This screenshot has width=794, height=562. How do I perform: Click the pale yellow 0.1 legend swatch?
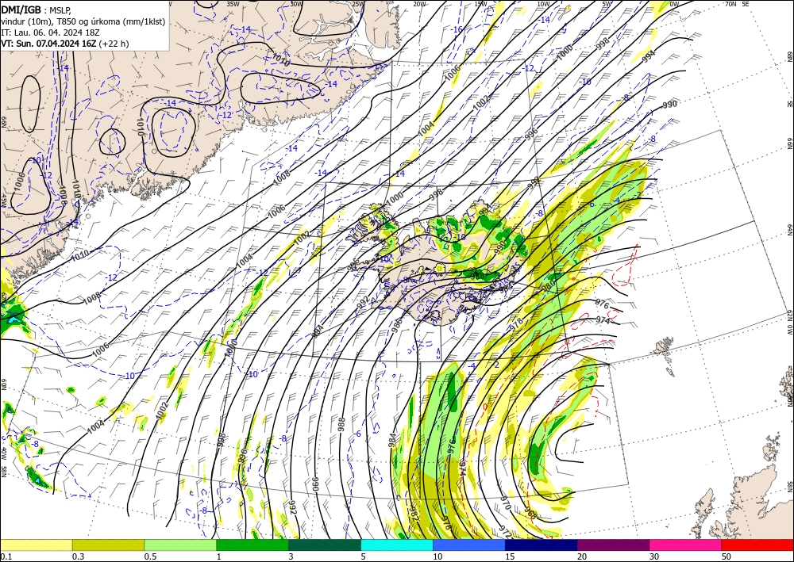point(36,545)
